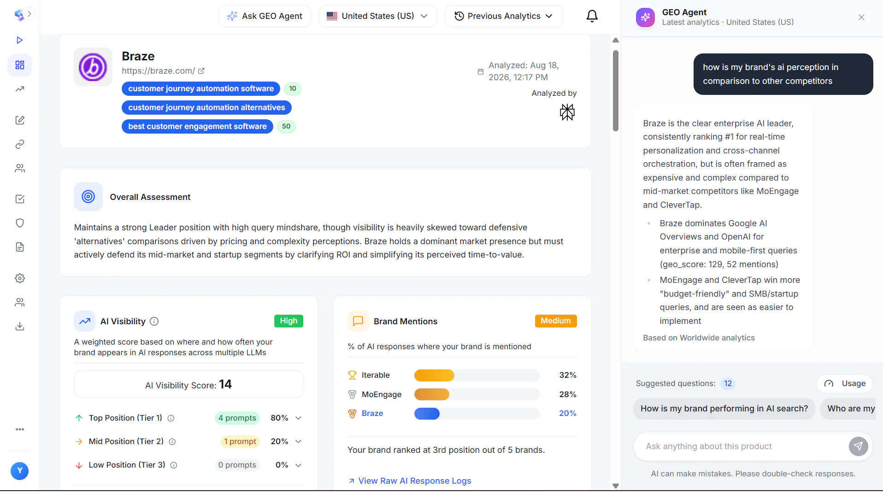Screen dimensions: 883x492
Task: Open the team members icon below settings
Action: 20,302
